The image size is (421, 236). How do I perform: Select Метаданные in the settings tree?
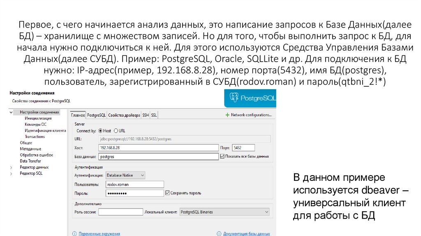pos(30,149)
